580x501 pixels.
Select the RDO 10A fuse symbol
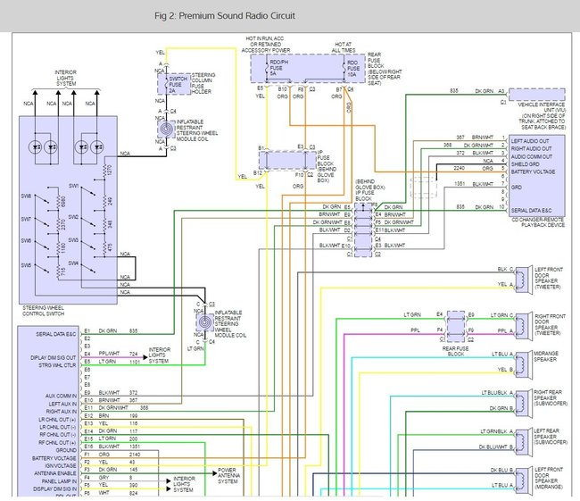tap(344, 68)
